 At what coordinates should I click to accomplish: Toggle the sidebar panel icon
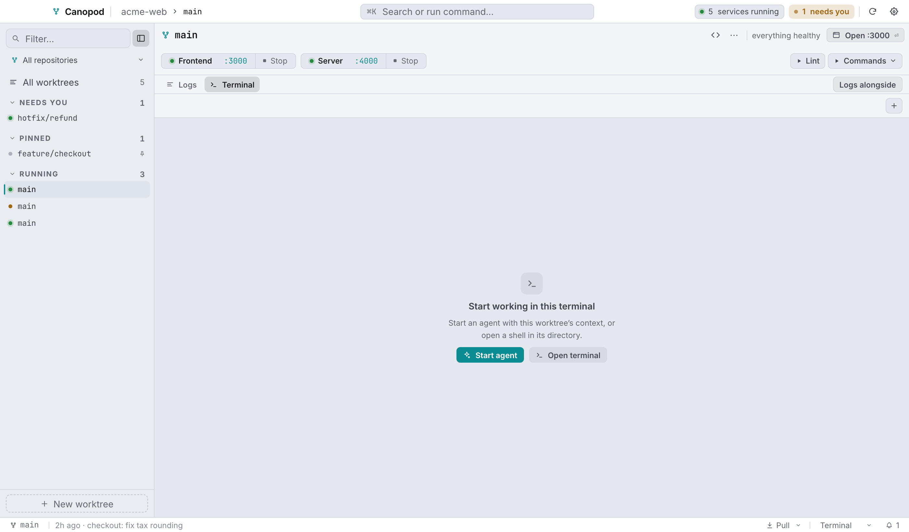141,38
